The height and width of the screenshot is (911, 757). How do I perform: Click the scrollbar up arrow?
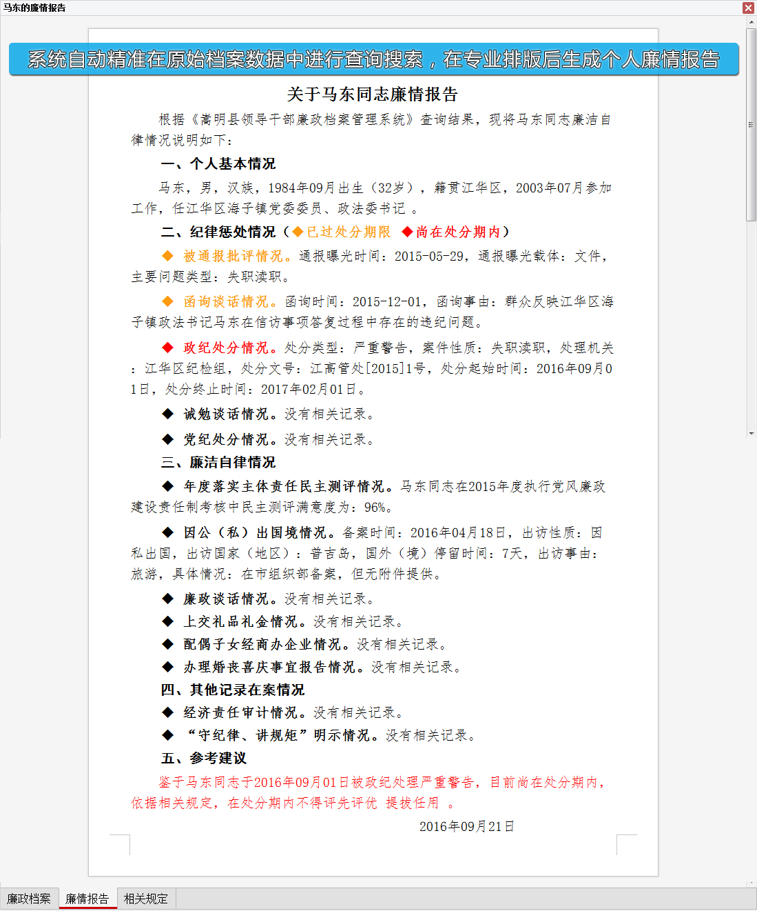[x=751, y=22]
